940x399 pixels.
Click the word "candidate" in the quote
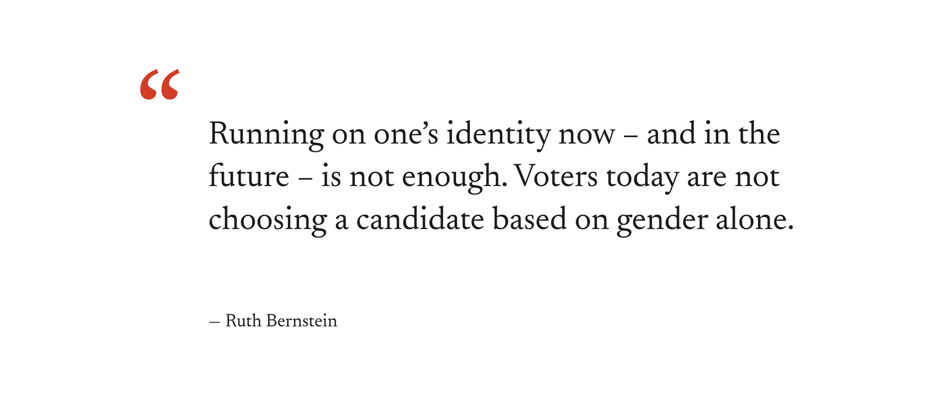coord(420,219)
